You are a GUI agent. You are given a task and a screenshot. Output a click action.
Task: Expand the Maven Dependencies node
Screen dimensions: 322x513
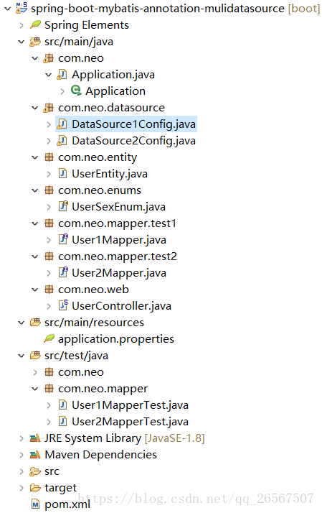coord(22,455)
